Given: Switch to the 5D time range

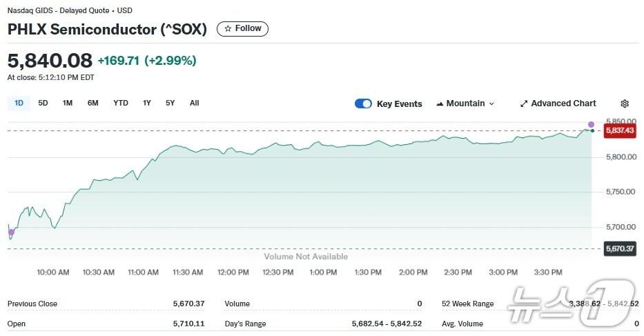Looking at the screenshot, I should point(43,103).
